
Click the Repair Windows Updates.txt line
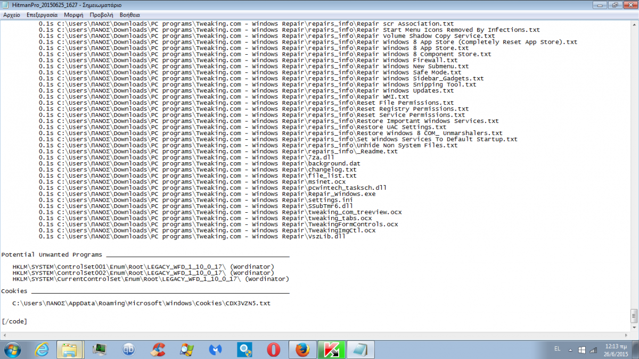point(246,90)
